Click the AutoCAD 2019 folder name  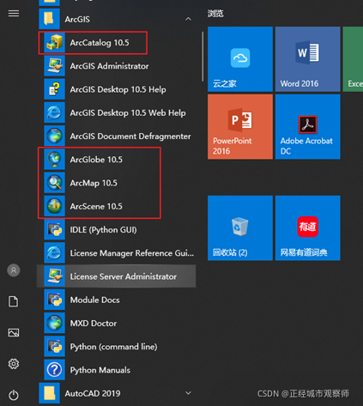[x=93, y=393]
